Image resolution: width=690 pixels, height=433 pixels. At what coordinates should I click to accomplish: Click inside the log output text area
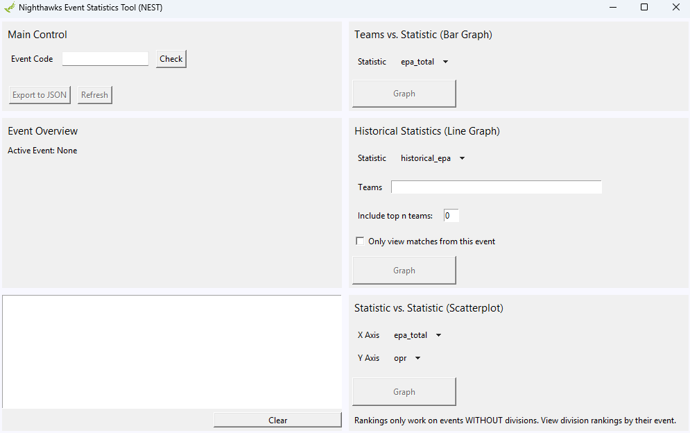[x=172, y=352]
